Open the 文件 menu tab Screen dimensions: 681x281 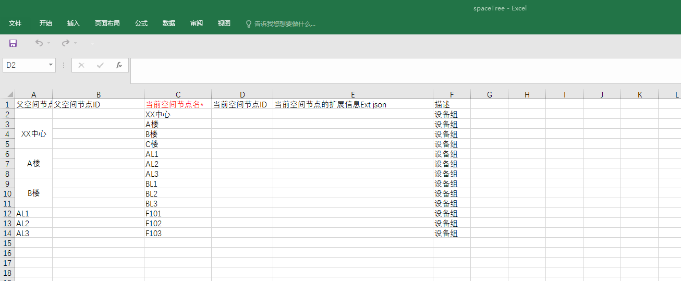[x=15, y=23]
